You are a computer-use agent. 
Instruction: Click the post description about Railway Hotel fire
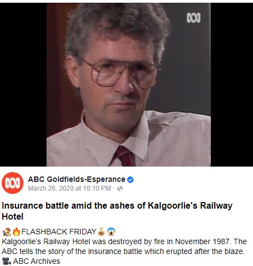point(124,246)
